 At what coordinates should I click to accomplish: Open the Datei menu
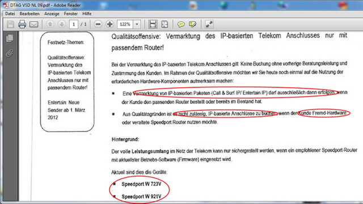click(x=10, y=14)
